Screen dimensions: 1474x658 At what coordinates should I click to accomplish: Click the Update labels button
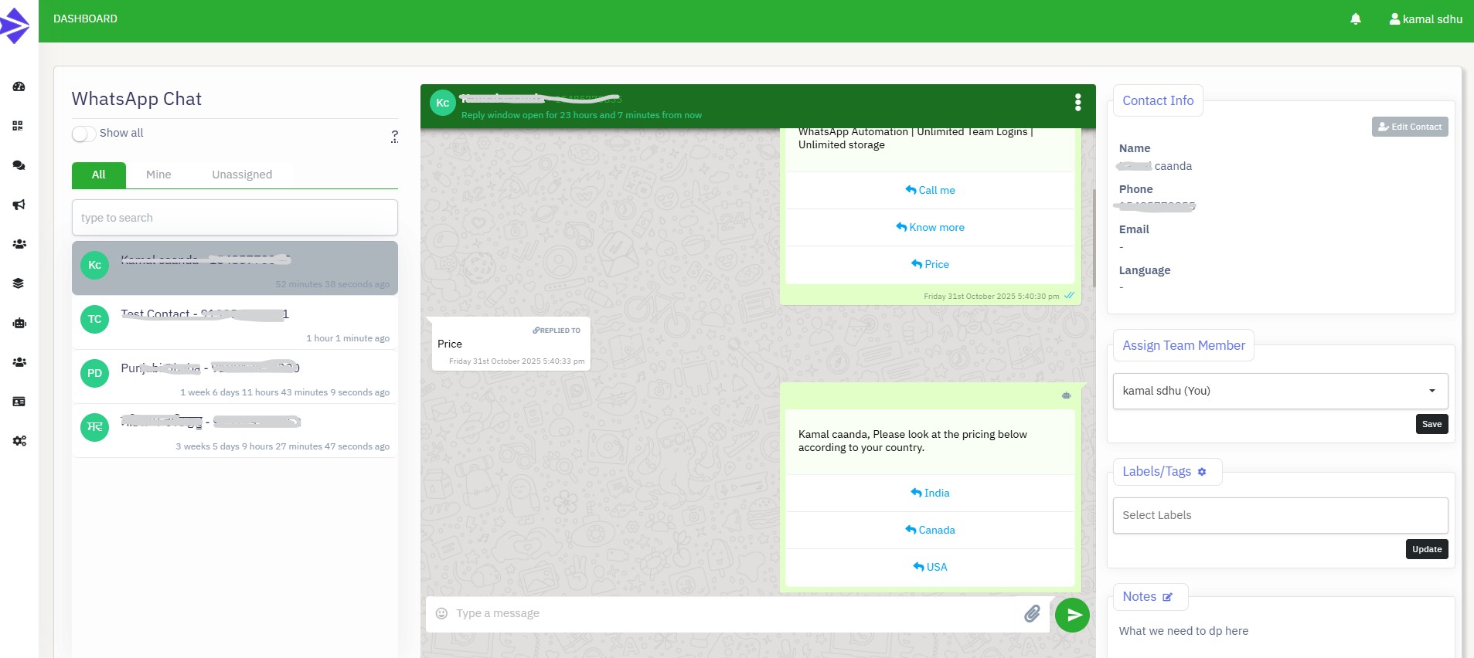pos(1427,549)
